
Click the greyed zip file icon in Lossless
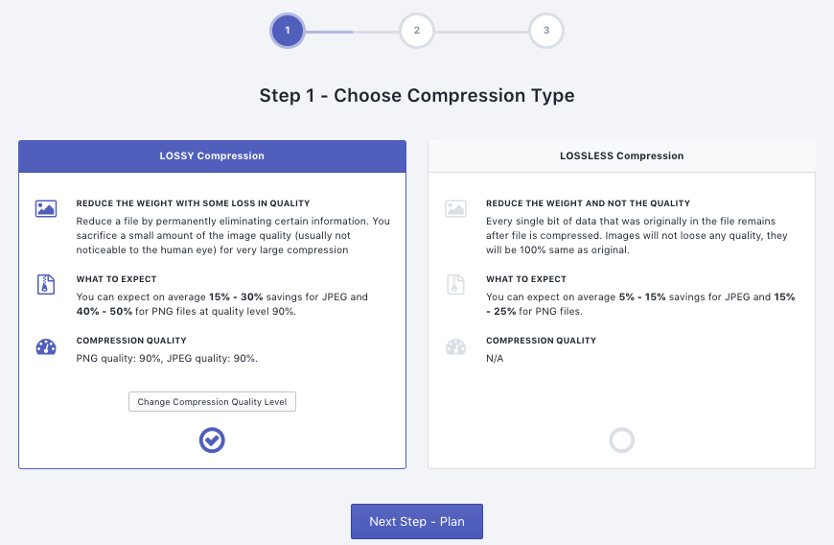click(456, 285)
